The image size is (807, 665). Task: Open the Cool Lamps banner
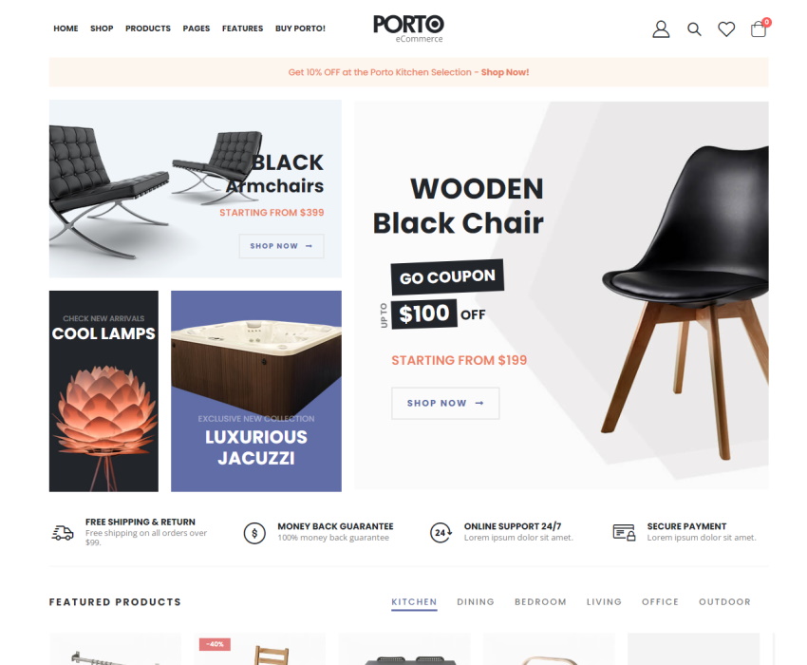[104, 391]
